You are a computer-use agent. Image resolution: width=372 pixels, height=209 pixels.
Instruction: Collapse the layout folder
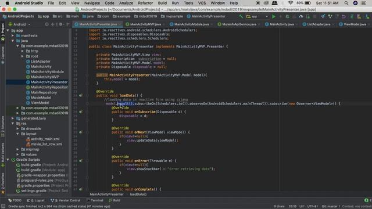pos(18,134)
